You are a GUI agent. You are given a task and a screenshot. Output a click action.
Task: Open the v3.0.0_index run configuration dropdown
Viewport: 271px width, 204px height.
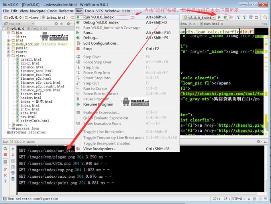pos(199,17)
